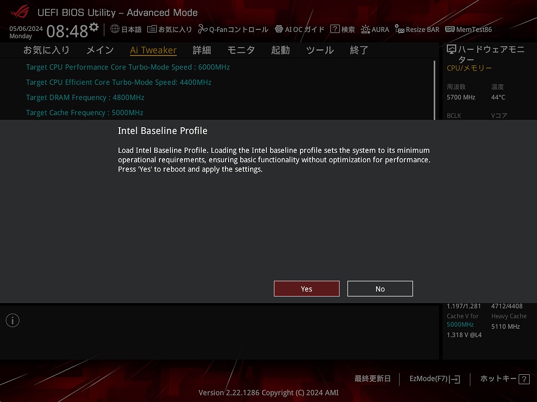Click the 44°C temperature value

[x=498, y=97]
